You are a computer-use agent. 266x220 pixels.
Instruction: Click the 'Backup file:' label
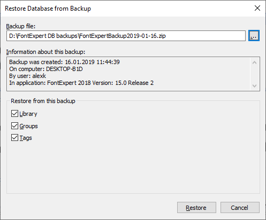click(21, 26)
